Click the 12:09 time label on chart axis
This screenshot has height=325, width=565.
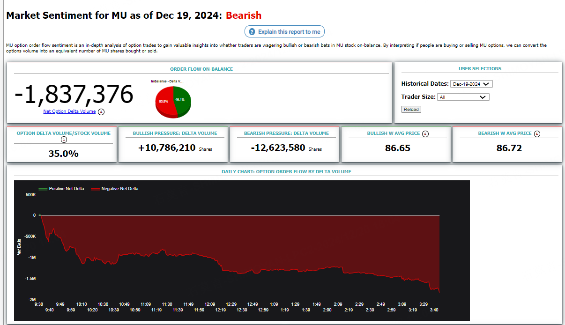[x=210, y=304]
